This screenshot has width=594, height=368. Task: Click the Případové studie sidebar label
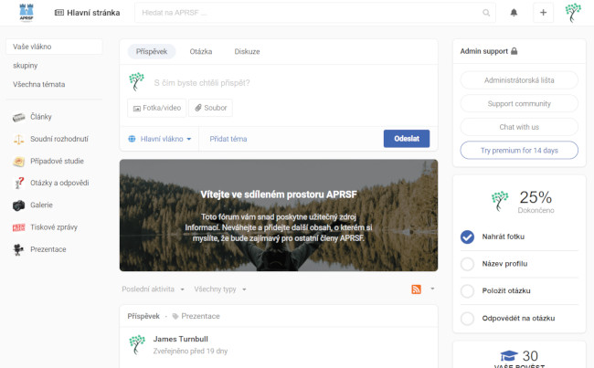click(x=57, y=162)
